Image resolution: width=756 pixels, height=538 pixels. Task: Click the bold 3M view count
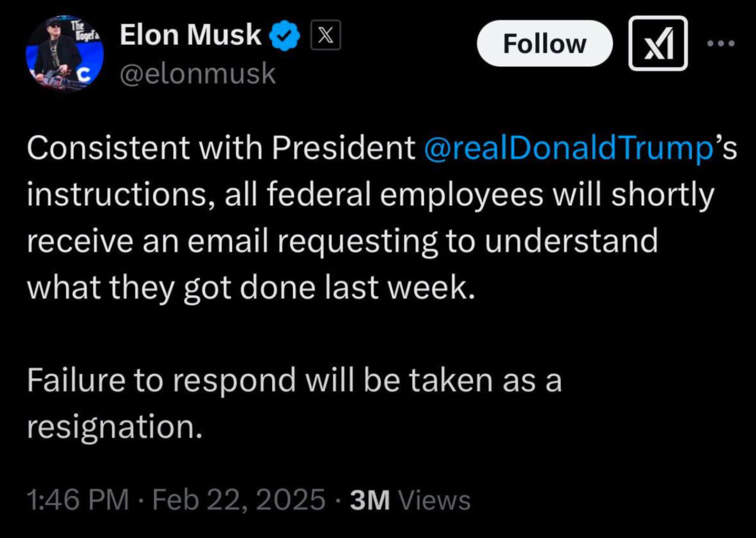pos(370,500)
